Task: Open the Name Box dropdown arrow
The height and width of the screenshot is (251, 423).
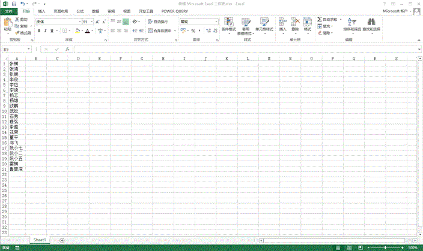Action: (29, 49)
